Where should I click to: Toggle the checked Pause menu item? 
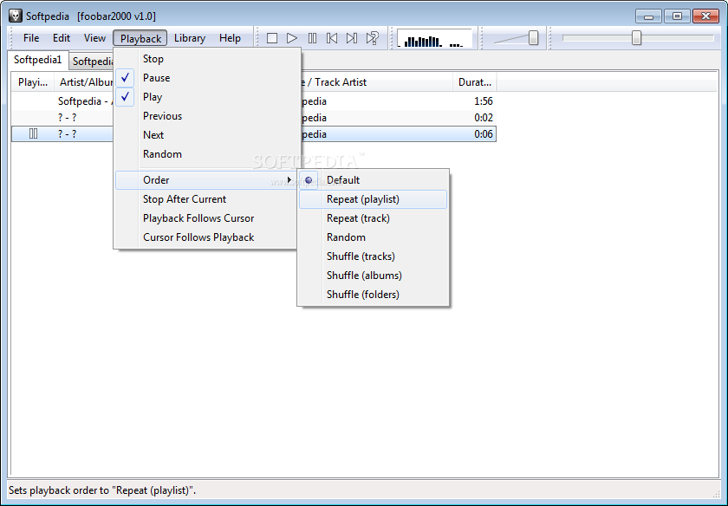click(x=206, y=77)
